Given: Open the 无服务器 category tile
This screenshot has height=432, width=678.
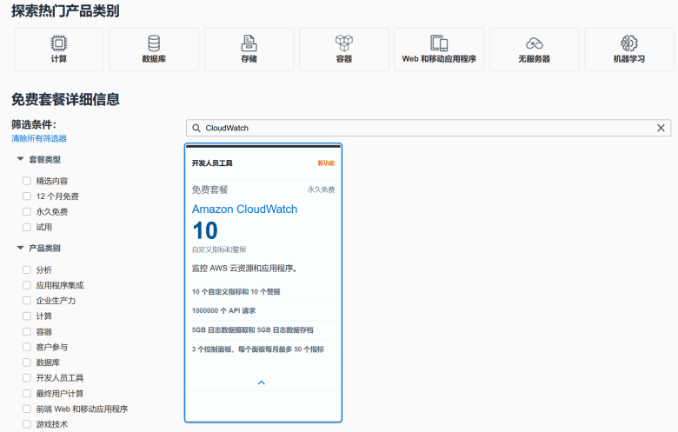Looking at the screenshot, I should (534, 50).
